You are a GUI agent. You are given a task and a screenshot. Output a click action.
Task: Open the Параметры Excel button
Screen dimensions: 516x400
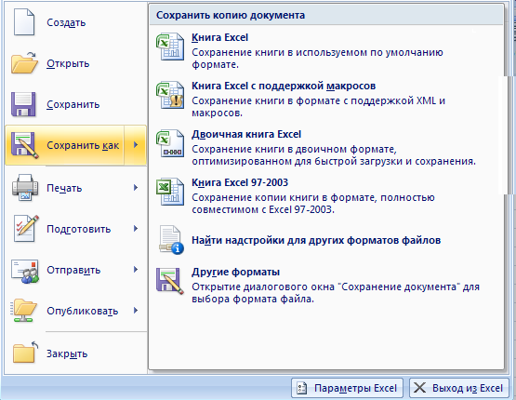click(347, 388)
